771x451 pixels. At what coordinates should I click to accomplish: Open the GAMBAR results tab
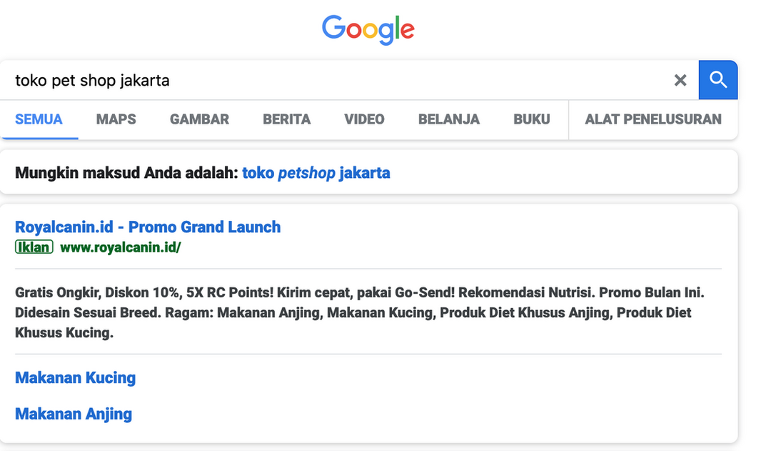coord(199,119)
